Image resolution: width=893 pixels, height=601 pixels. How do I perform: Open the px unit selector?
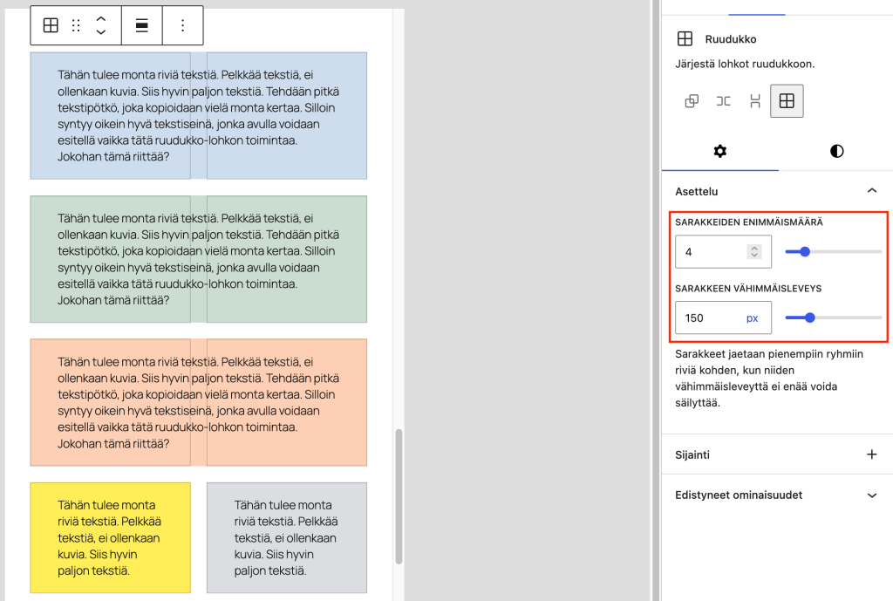(753, 318)
